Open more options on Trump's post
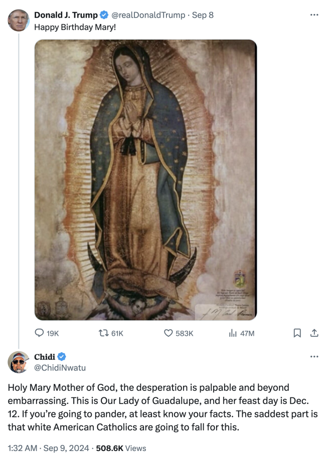This screenshot has height=459, width=326. pos(314,15)
